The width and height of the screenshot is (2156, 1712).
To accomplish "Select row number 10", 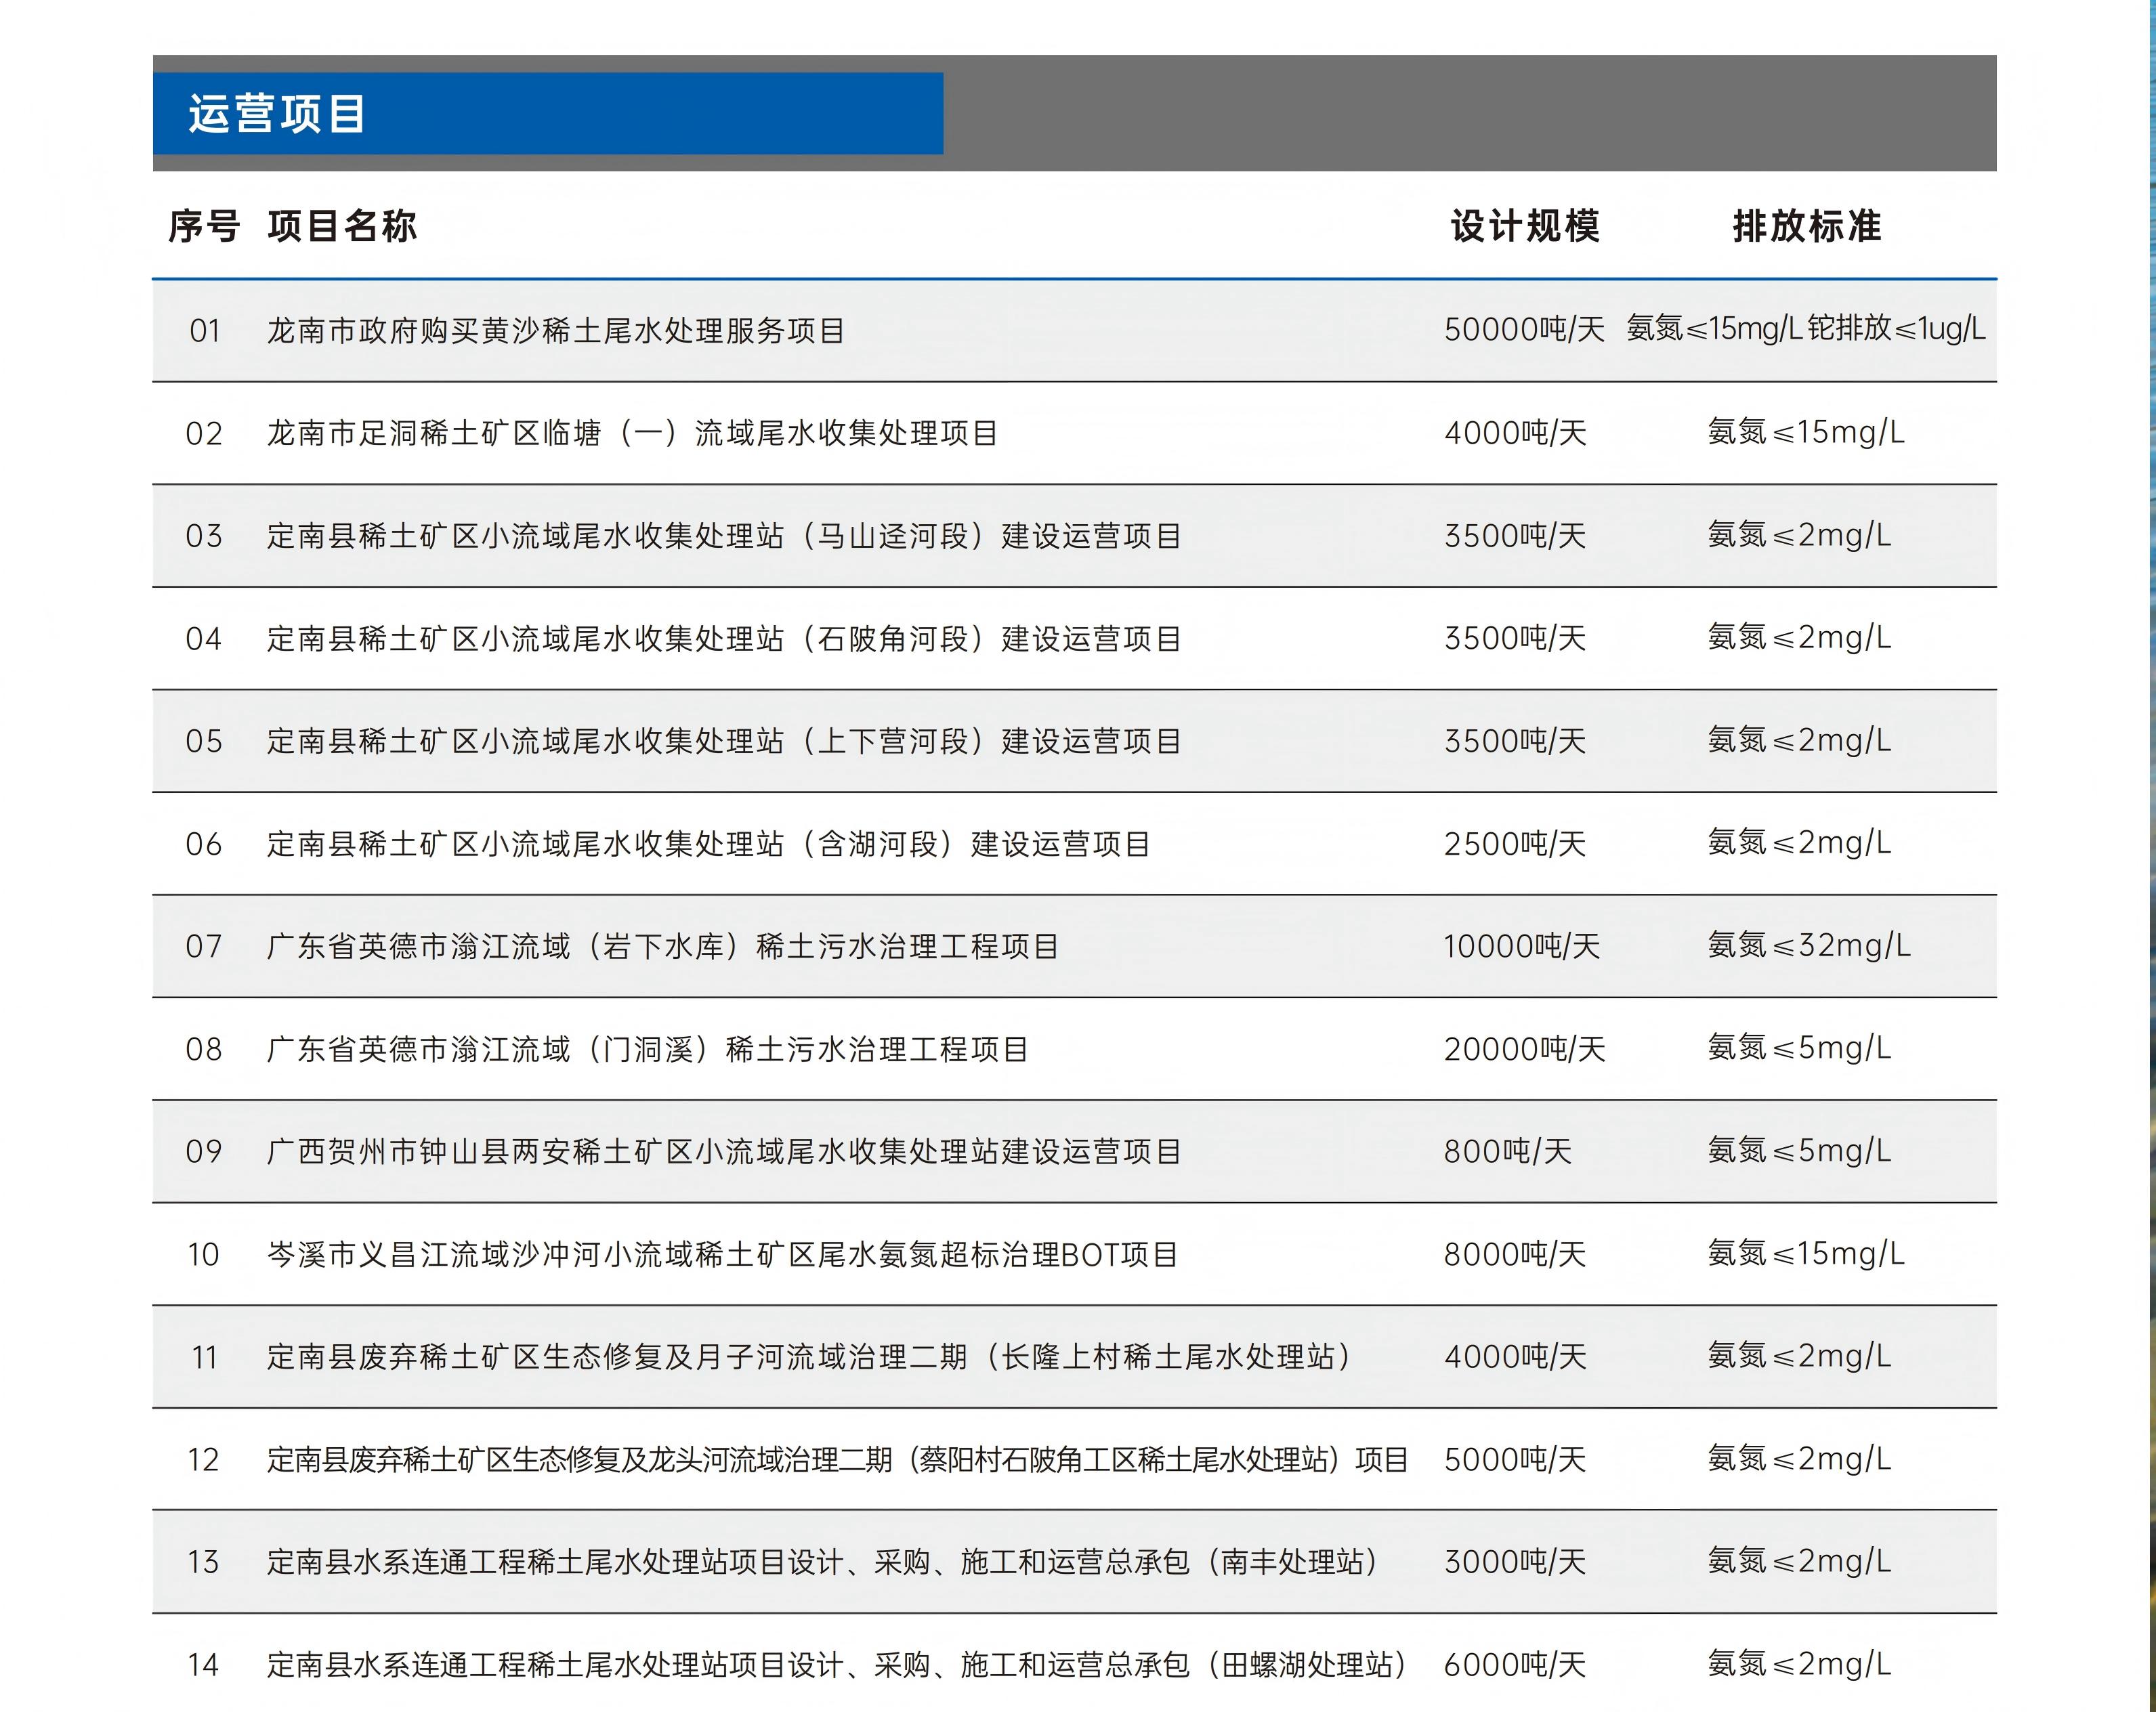I will coord(204,1255).
